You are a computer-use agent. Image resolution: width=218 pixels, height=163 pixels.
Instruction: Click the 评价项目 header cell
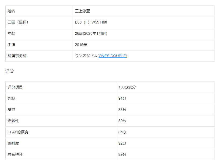tap(15, 87)
